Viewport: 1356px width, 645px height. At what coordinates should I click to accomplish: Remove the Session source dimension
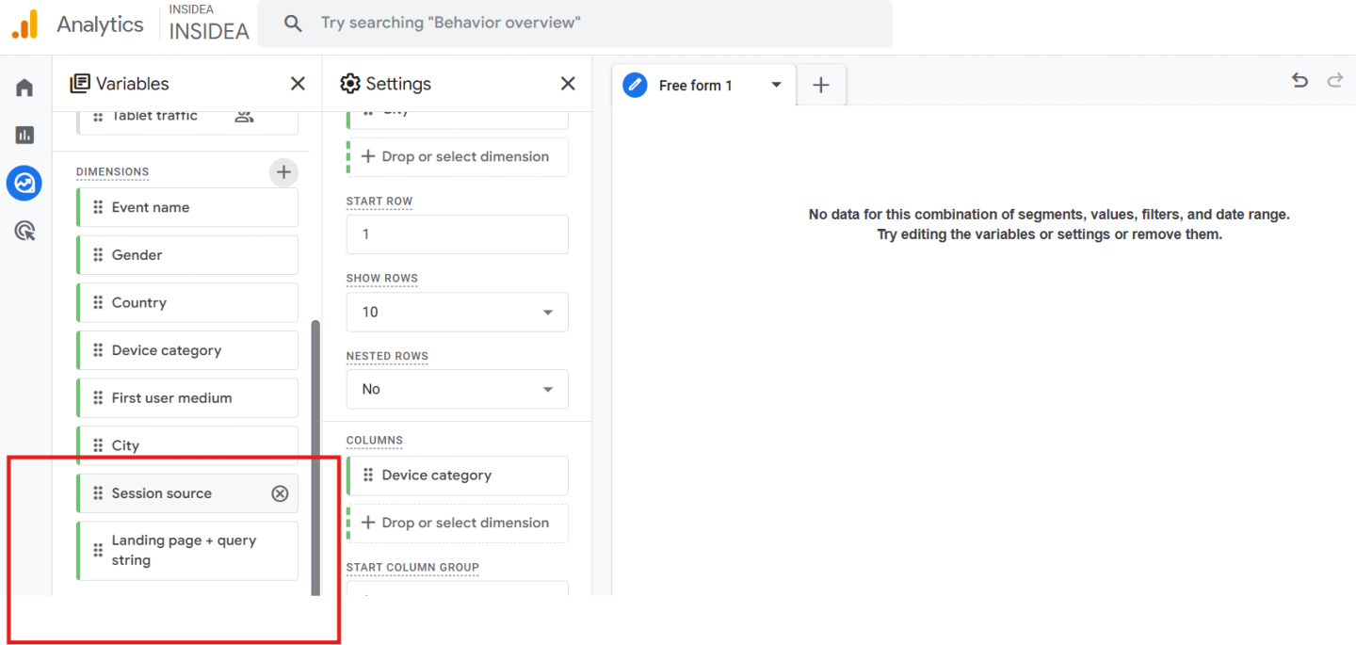(x=280, y=493)
